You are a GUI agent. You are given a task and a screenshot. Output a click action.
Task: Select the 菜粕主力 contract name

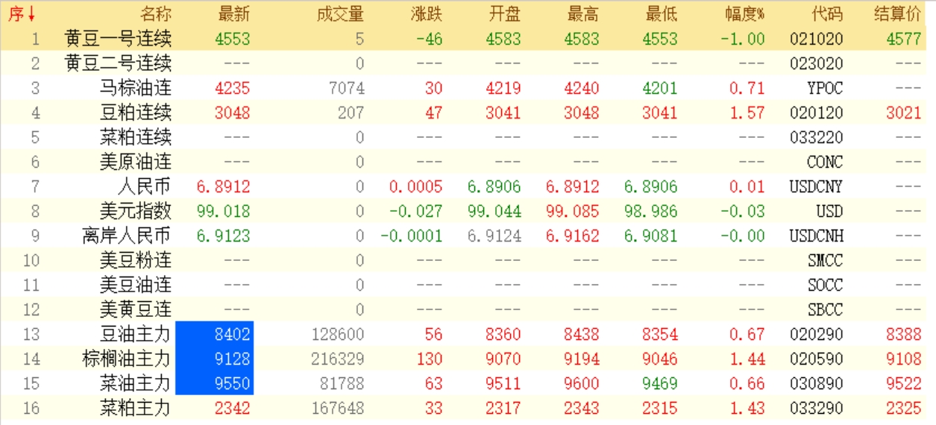(135, 408)
